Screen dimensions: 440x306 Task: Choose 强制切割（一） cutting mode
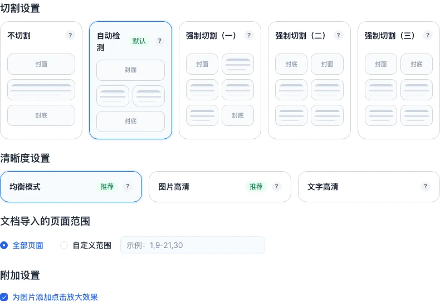click(x=220, y=80)
